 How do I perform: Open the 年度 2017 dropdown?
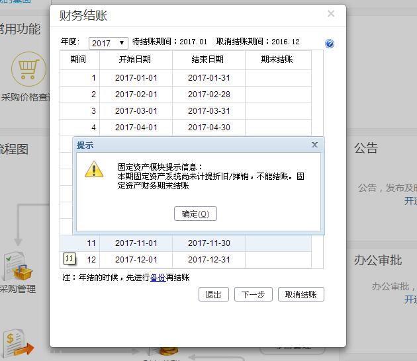109,43
